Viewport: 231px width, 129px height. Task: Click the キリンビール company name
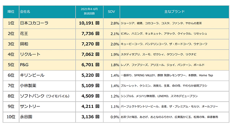pyautogui.click(x=32, y=75)
